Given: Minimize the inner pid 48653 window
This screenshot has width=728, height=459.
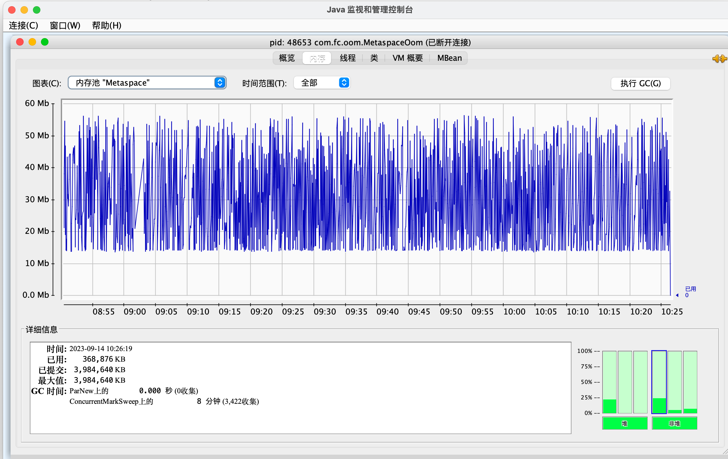Looking at the screenshot, I should [x=32, y=42].
